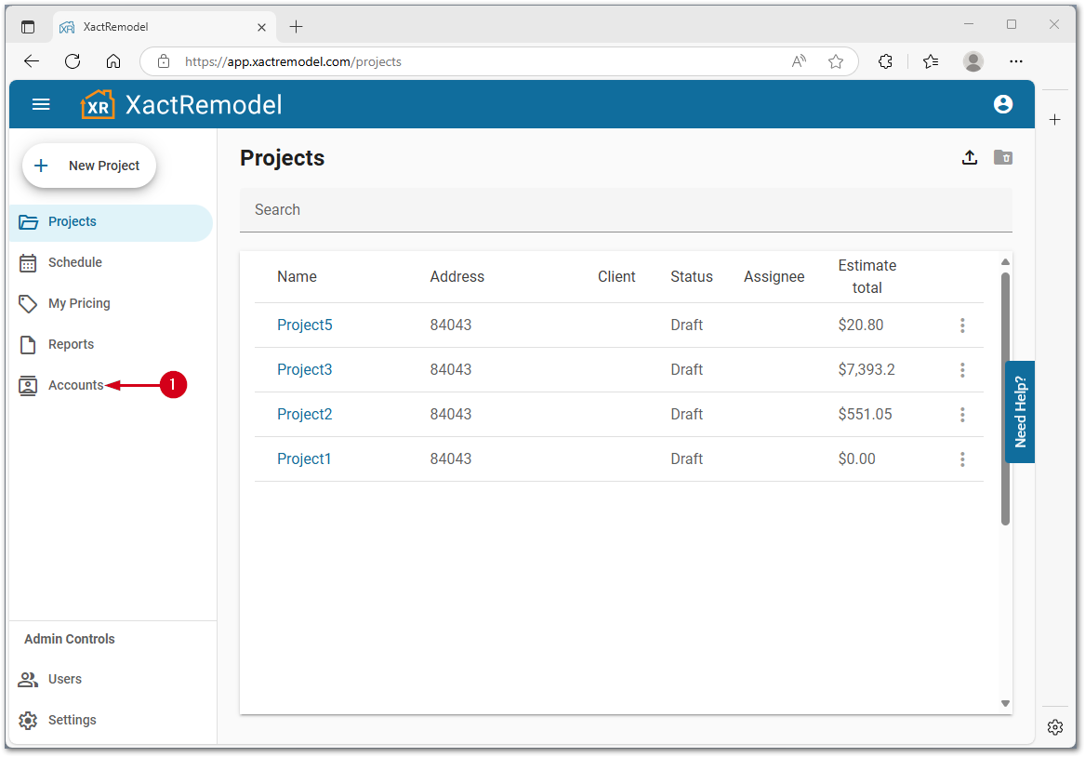Click the browser back arrow
1085x757 pixels.
coord(32,61)
